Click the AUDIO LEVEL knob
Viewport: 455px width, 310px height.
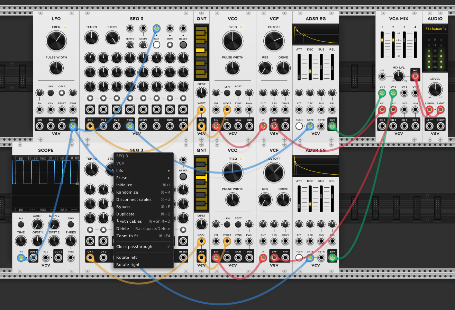tap(435, 90)
